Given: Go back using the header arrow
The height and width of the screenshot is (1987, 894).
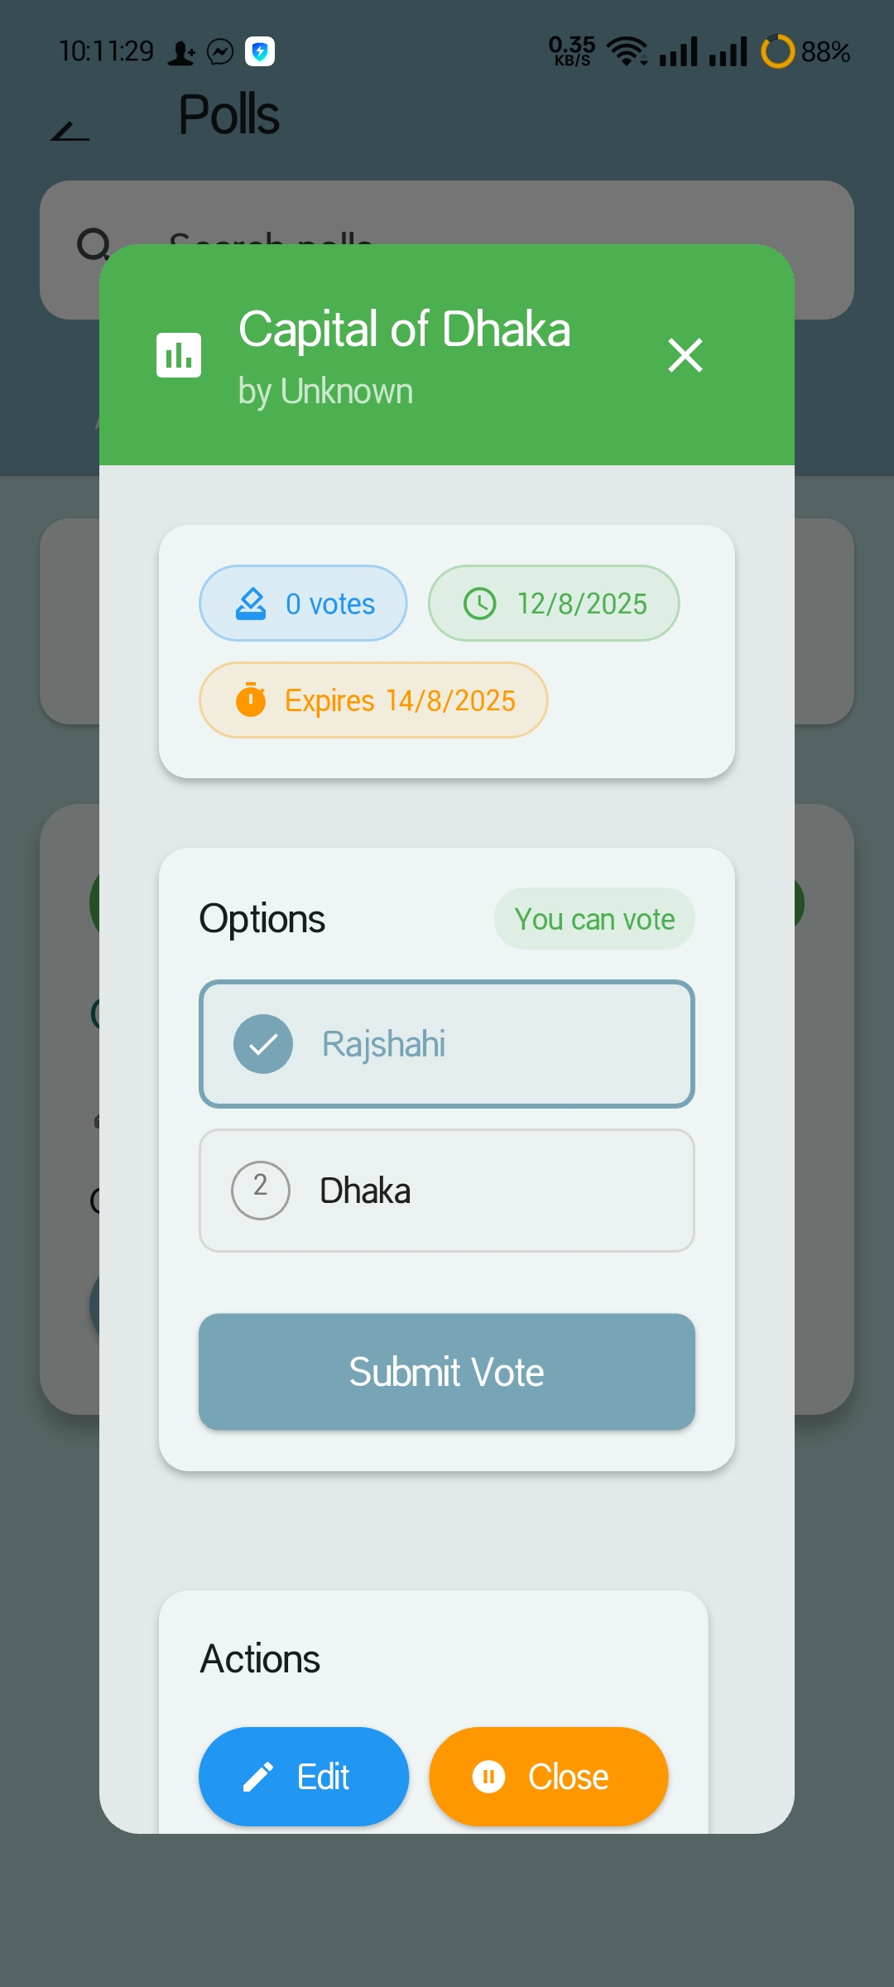Looking at the screenshot, I should (x=70, y=131).
